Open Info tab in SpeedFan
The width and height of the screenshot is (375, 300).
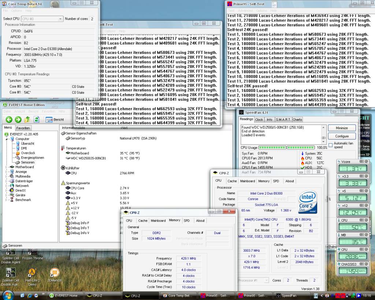tap(269, 119)
